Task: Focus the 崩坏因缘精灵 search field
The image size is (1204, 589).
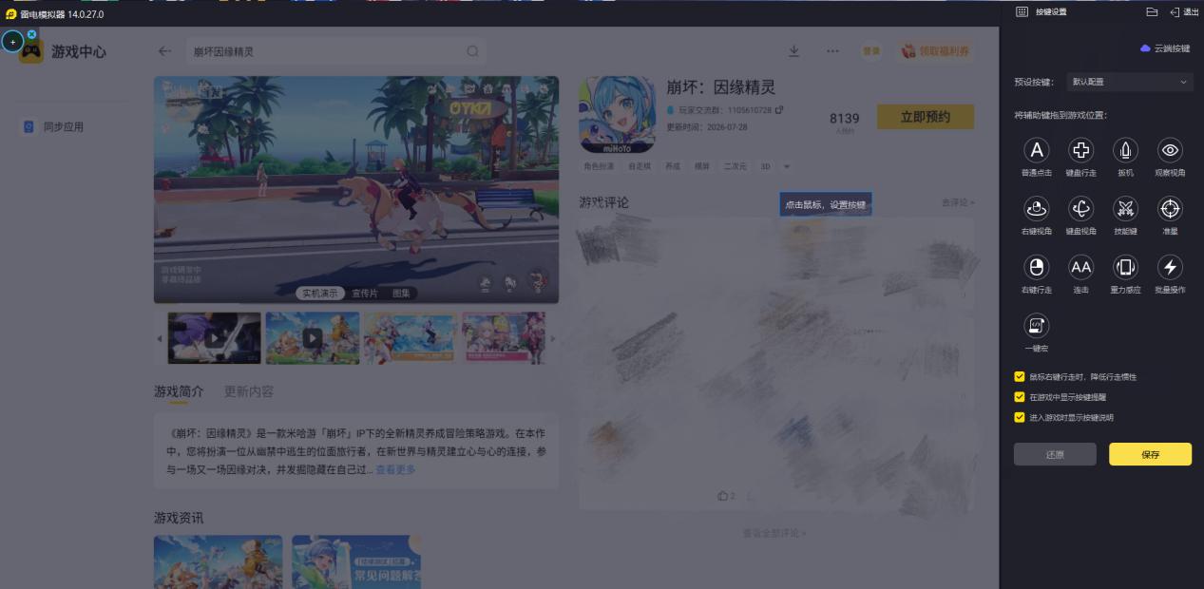Action: tap(336, 51)
